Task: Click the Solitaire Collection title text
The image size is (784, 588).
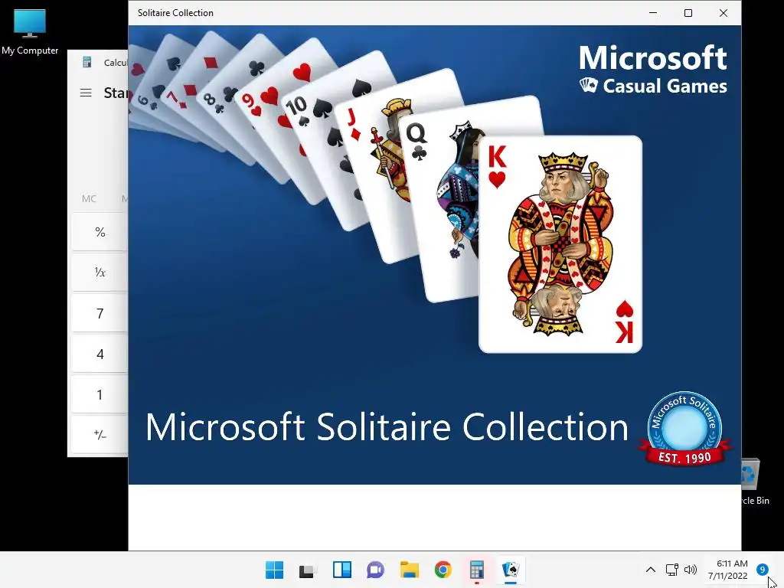Action: tap(175, 13)
